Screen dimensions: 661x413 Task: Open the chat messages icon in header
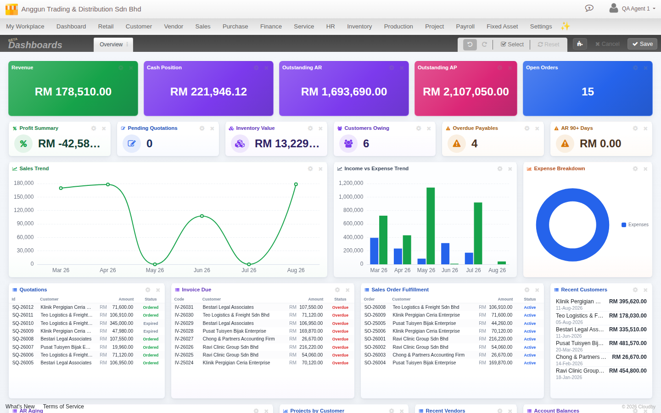click(x=589, y=8)
